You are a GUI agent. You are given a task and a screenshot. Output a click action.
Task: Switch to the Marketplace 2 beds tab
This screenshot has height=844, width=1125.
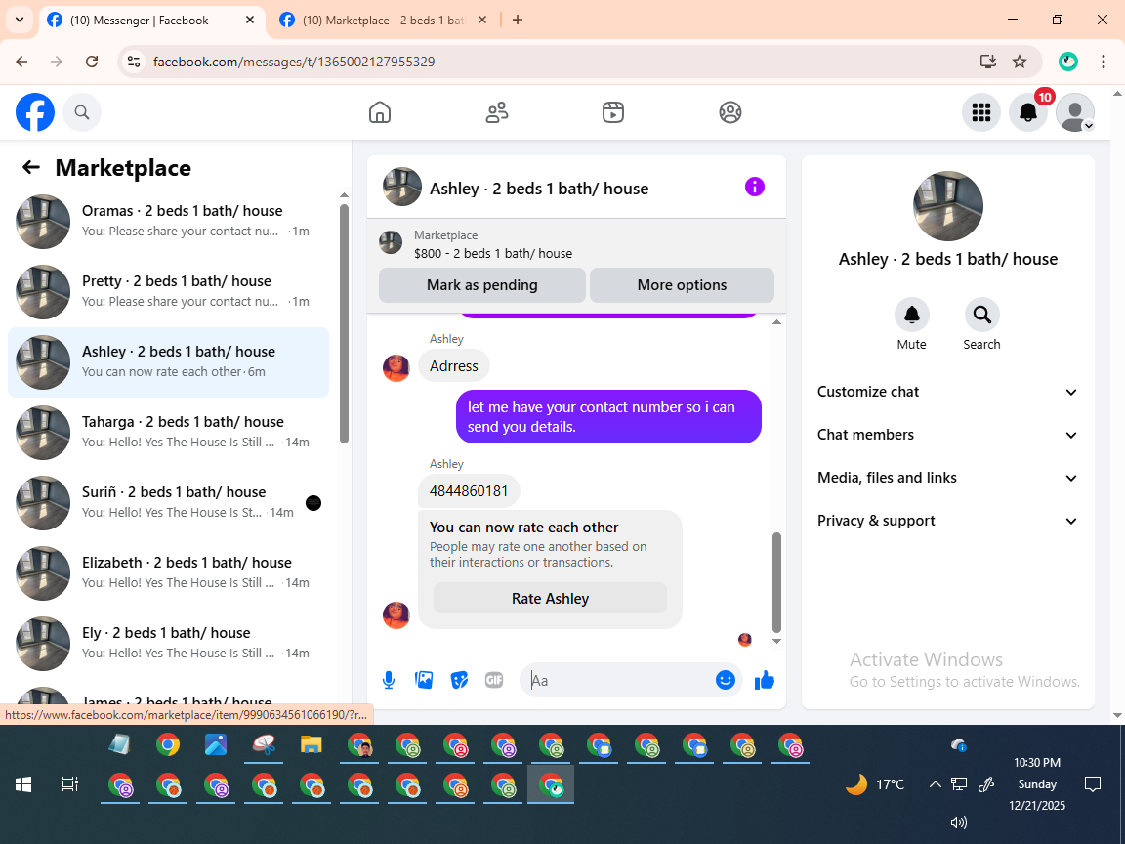pyautogui.click(x=384, y=21)
